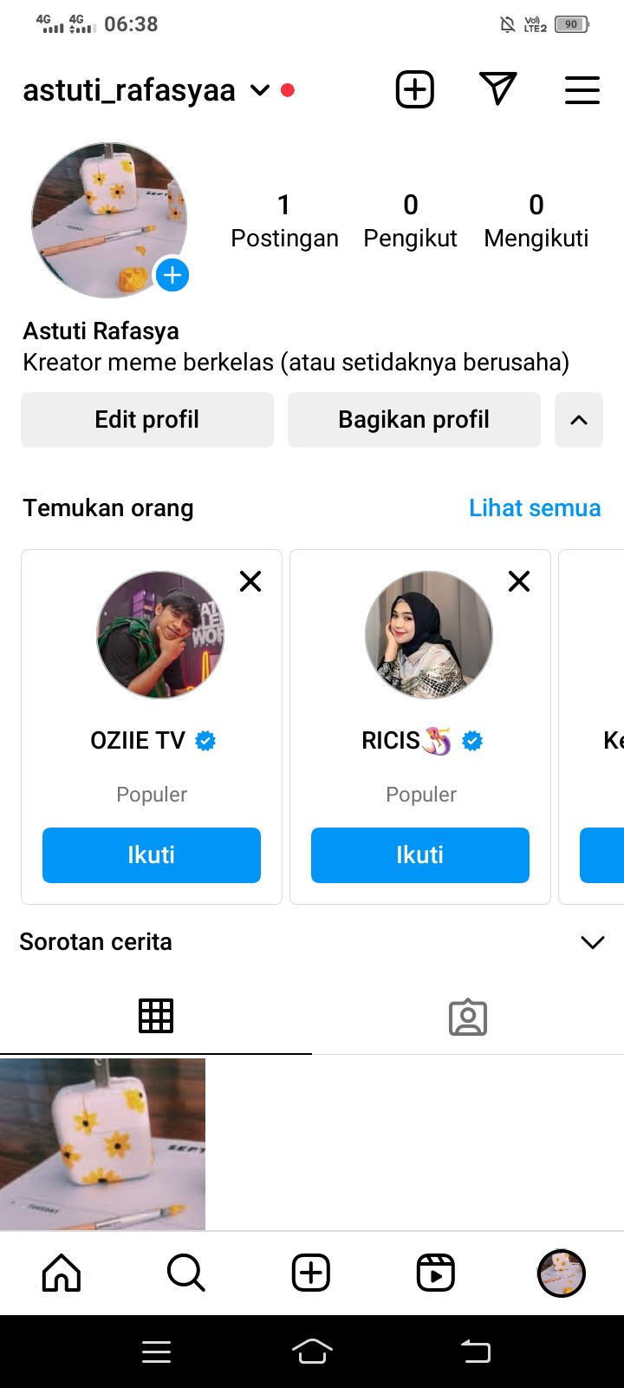The height and width of the screenshot is (1388, 624).
Task: Tap Edit profil button
Action: pyautogui.click(x=147, y=420)
